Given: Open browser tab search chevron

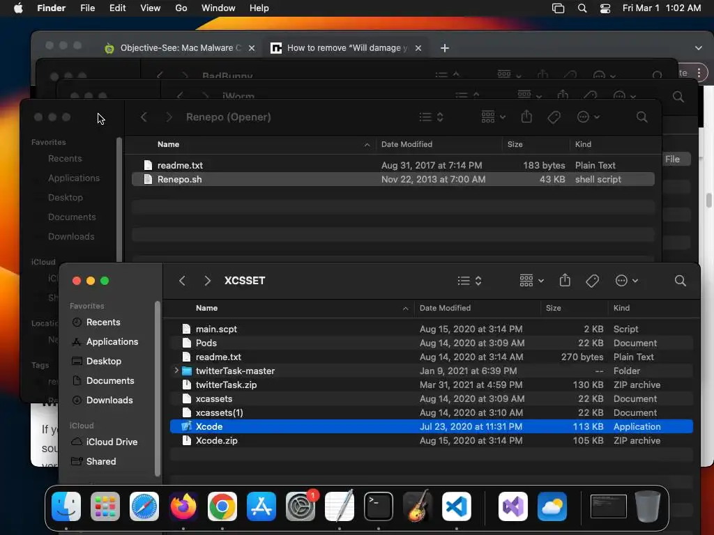Looking at the screenshot, I should click(699, 48).
